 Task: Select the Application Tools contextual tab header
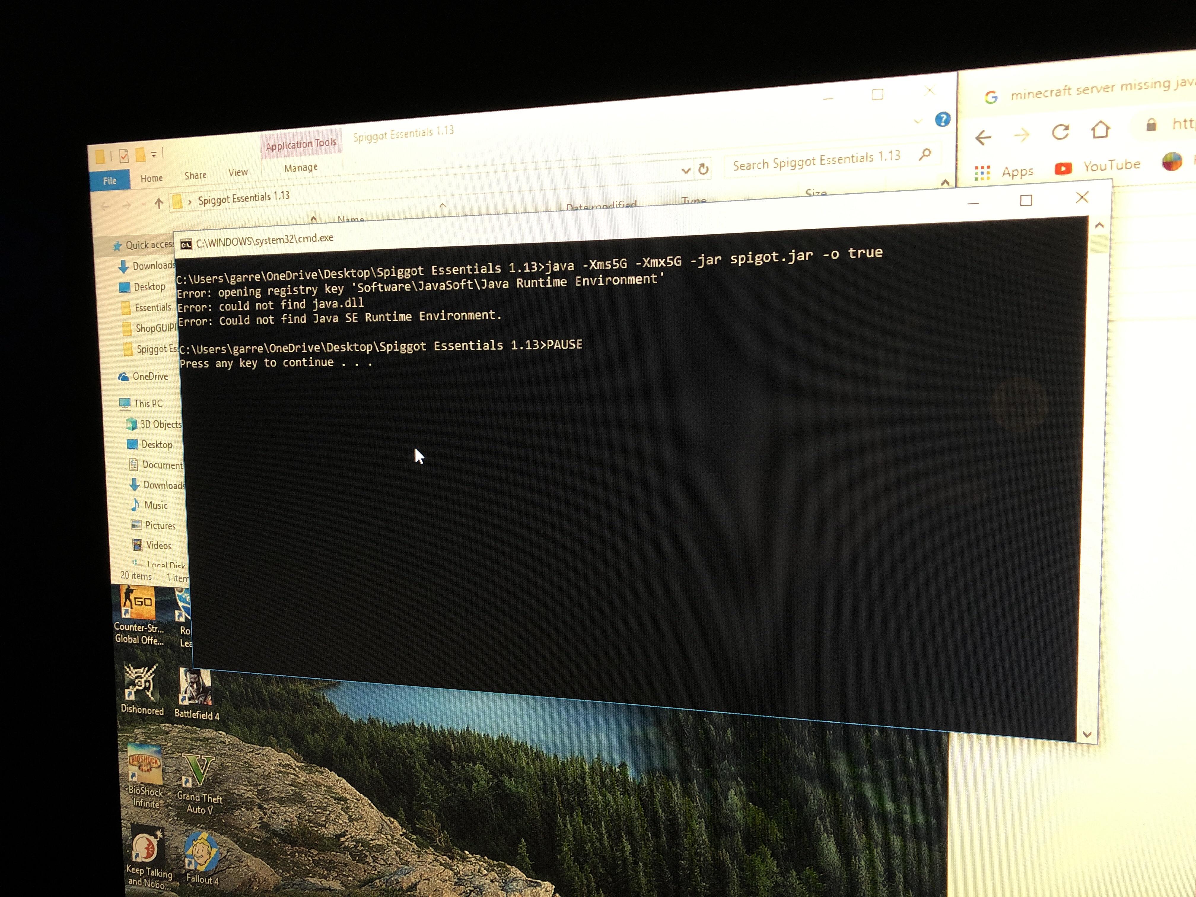300,144
